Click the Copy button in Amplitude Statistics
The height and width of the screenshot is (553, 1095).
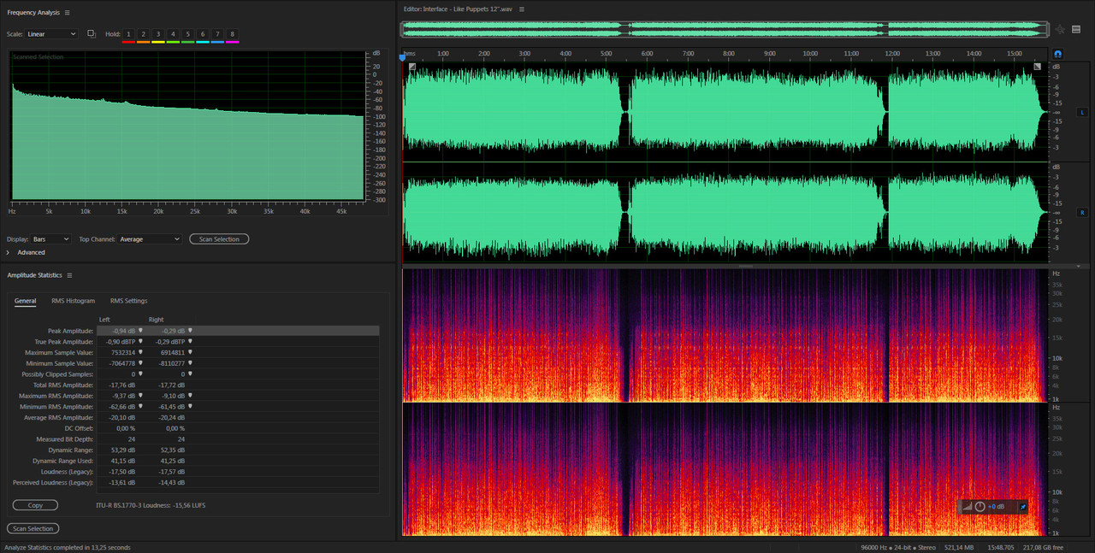tap(35, 505)
